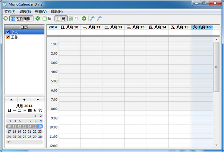224x152 pixels.
Task: Click the 五, 八月 15 column header
Action: (x=180, y=27)
